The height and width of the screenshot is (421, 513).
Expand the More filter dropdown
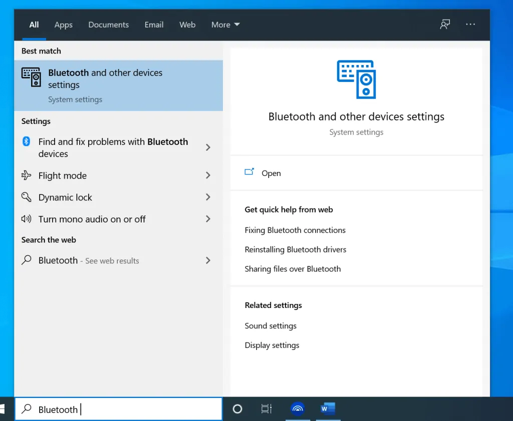point(225,24)
